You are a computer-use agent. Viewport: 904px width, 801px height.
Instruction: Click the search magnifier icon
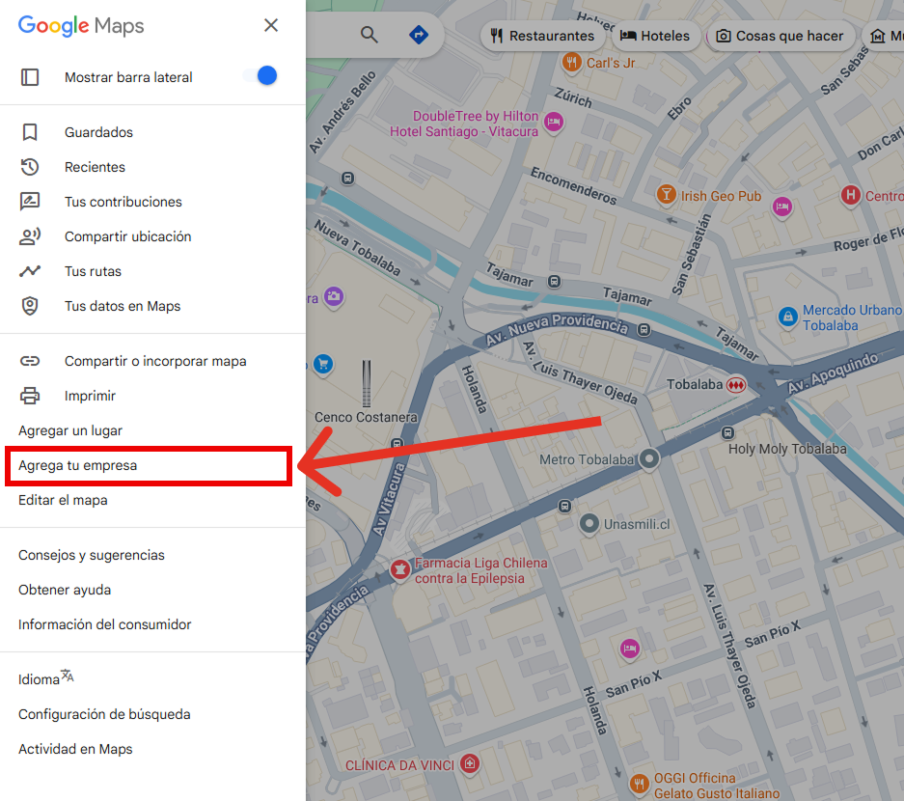(369, 35)
